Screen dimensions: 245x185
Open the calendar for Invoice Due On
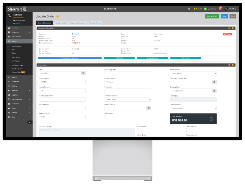[x=149, y=108]
